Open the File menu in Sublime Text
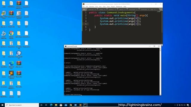191x107 pixels. (x=84, y=7)
